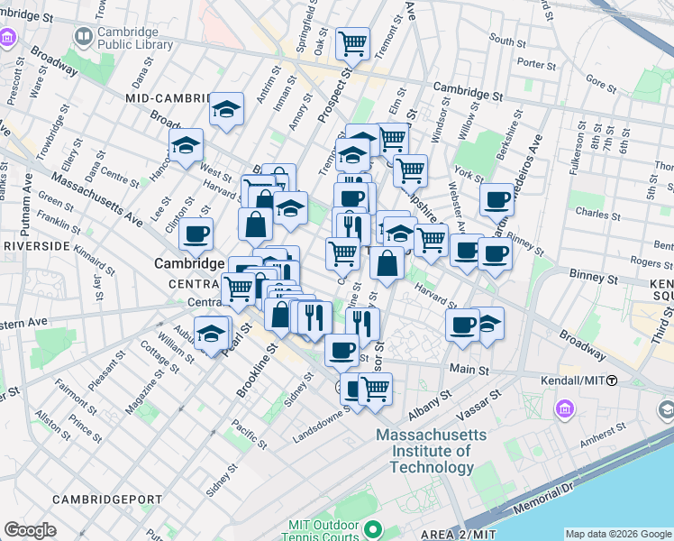Click the shopping bag marker above Harvard St

(387, 263)
